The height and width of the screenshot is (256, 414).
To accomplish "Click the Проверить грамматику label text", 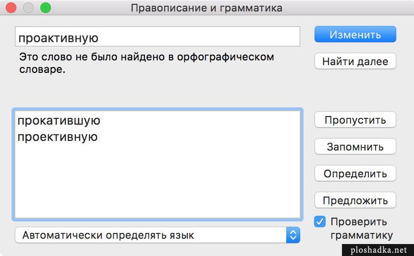I will coord(362,228).
